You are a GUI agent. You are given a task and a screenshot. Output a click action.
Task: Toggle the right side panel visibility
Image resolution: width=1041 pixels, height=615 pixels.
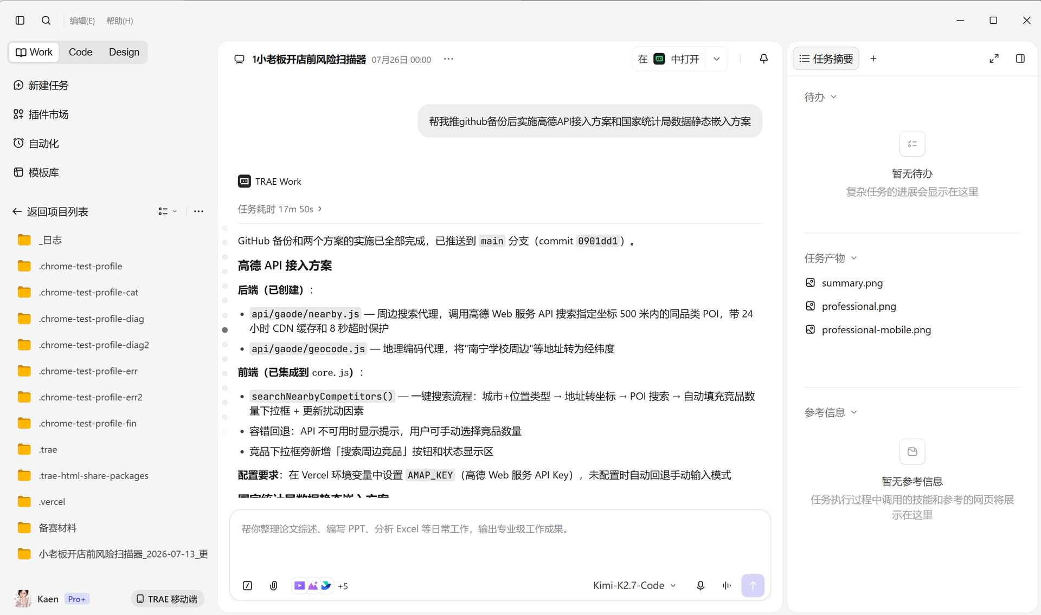point(1020,59)
